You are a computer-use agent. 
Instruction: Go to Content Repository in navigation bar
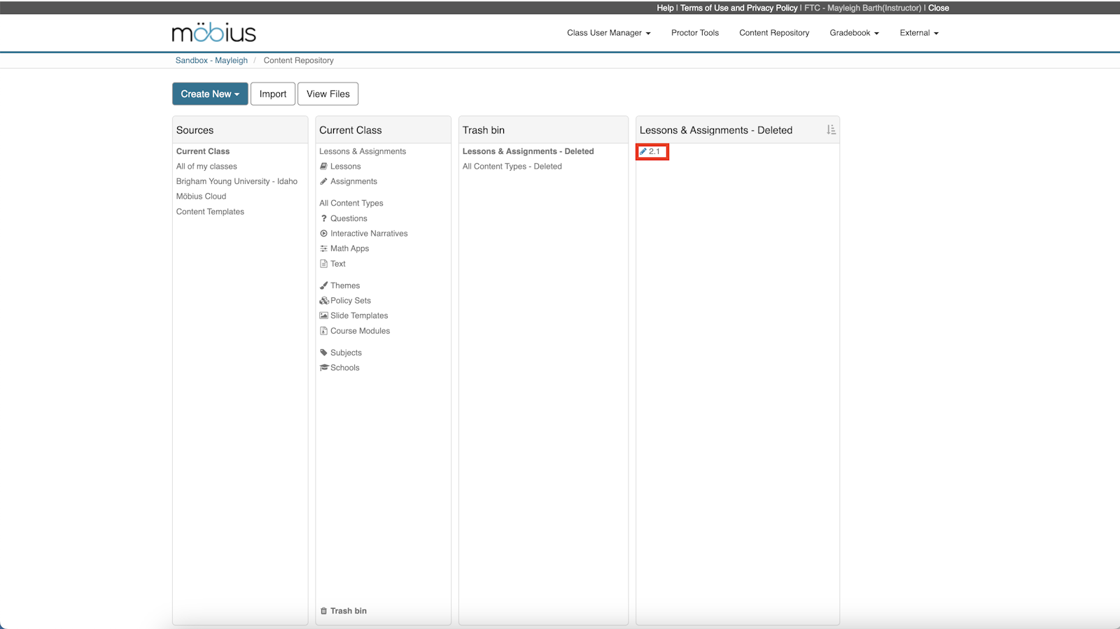tap(773, 33)
